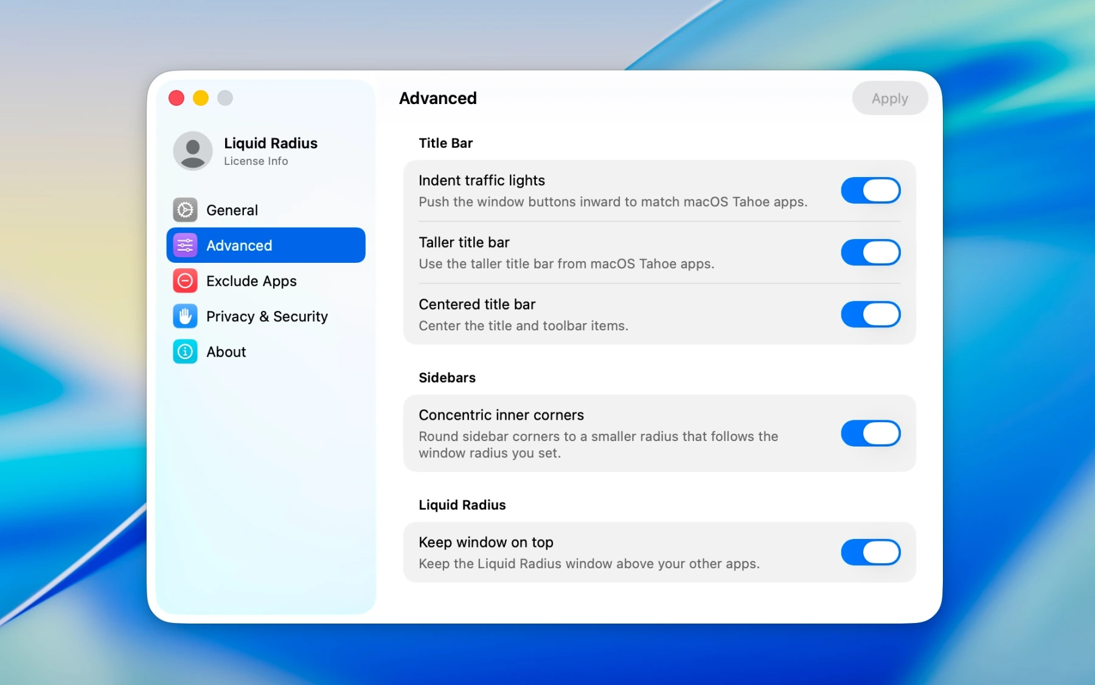Turn off Centered title bar switch

coord(871,315)
